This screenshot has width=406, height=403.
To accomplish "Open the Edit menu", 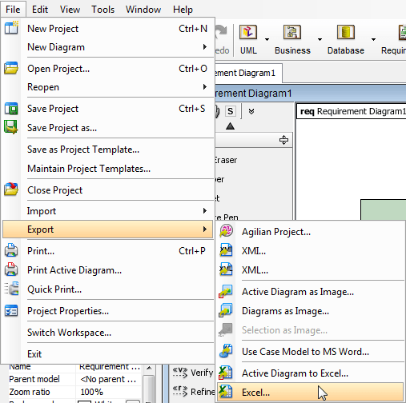I will [40, 10].
